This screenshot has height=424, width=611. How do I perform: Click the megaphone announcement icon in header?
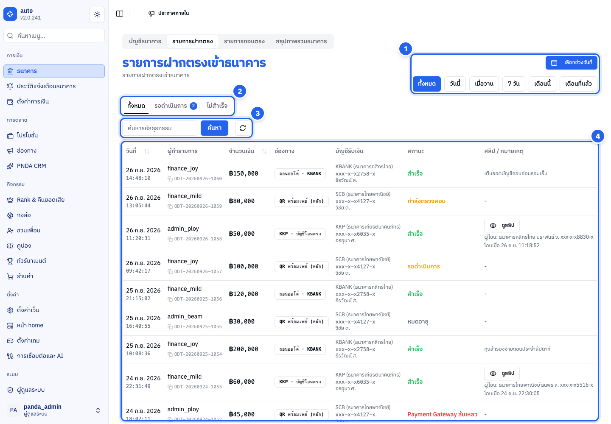(151, 14)
